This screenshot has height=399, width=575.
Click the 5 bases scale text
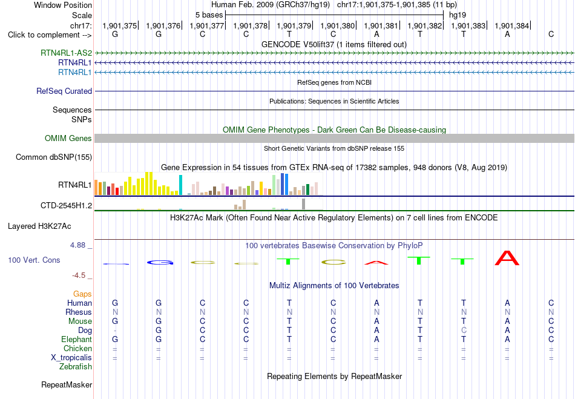pyautogui.click(x=209, y=15)
